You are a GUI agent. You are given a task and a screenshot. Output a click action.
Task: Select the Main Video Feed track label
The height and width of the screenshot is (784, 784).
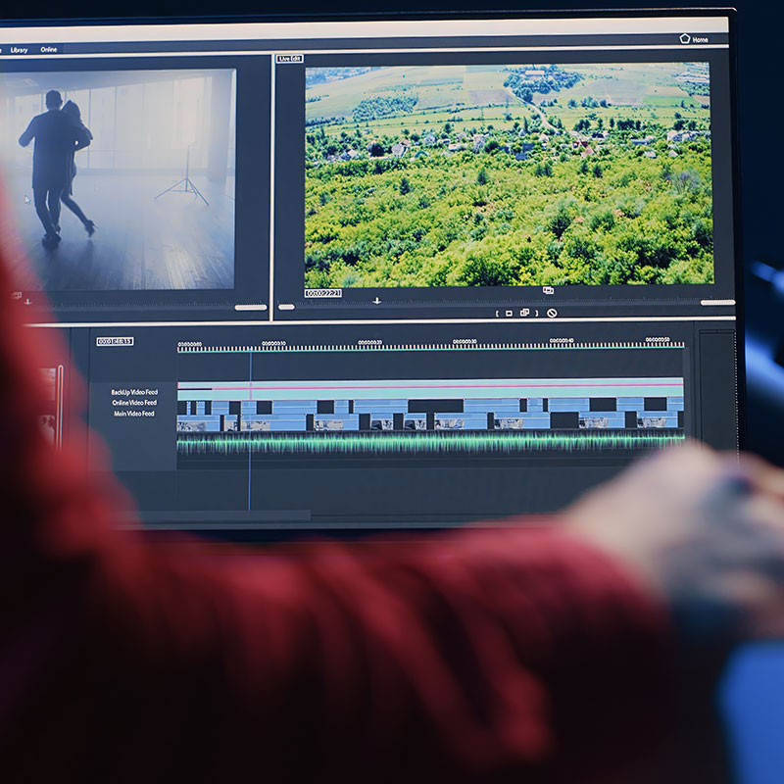pyautogui.click(x=134, y=414)
